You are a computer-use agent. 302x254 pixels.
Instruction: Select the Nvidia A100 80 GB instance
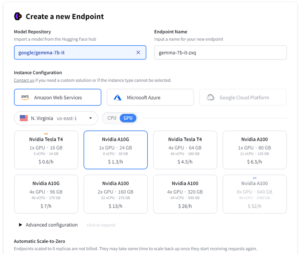coord(255,150)
